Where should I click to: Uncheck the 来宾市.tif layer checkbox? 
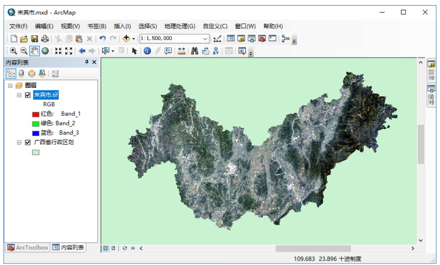tap(27, 95)
